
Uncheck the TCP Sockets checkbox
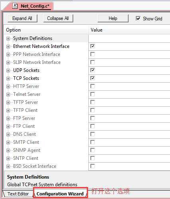(x=92, y=78)
